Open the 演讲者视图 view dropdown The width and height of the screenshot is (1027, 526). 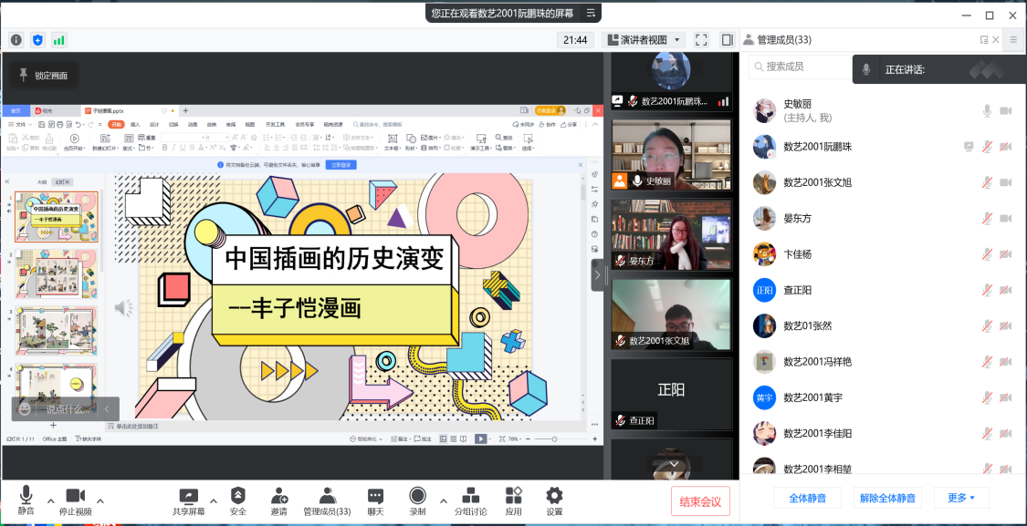click(x=644, y=40)
